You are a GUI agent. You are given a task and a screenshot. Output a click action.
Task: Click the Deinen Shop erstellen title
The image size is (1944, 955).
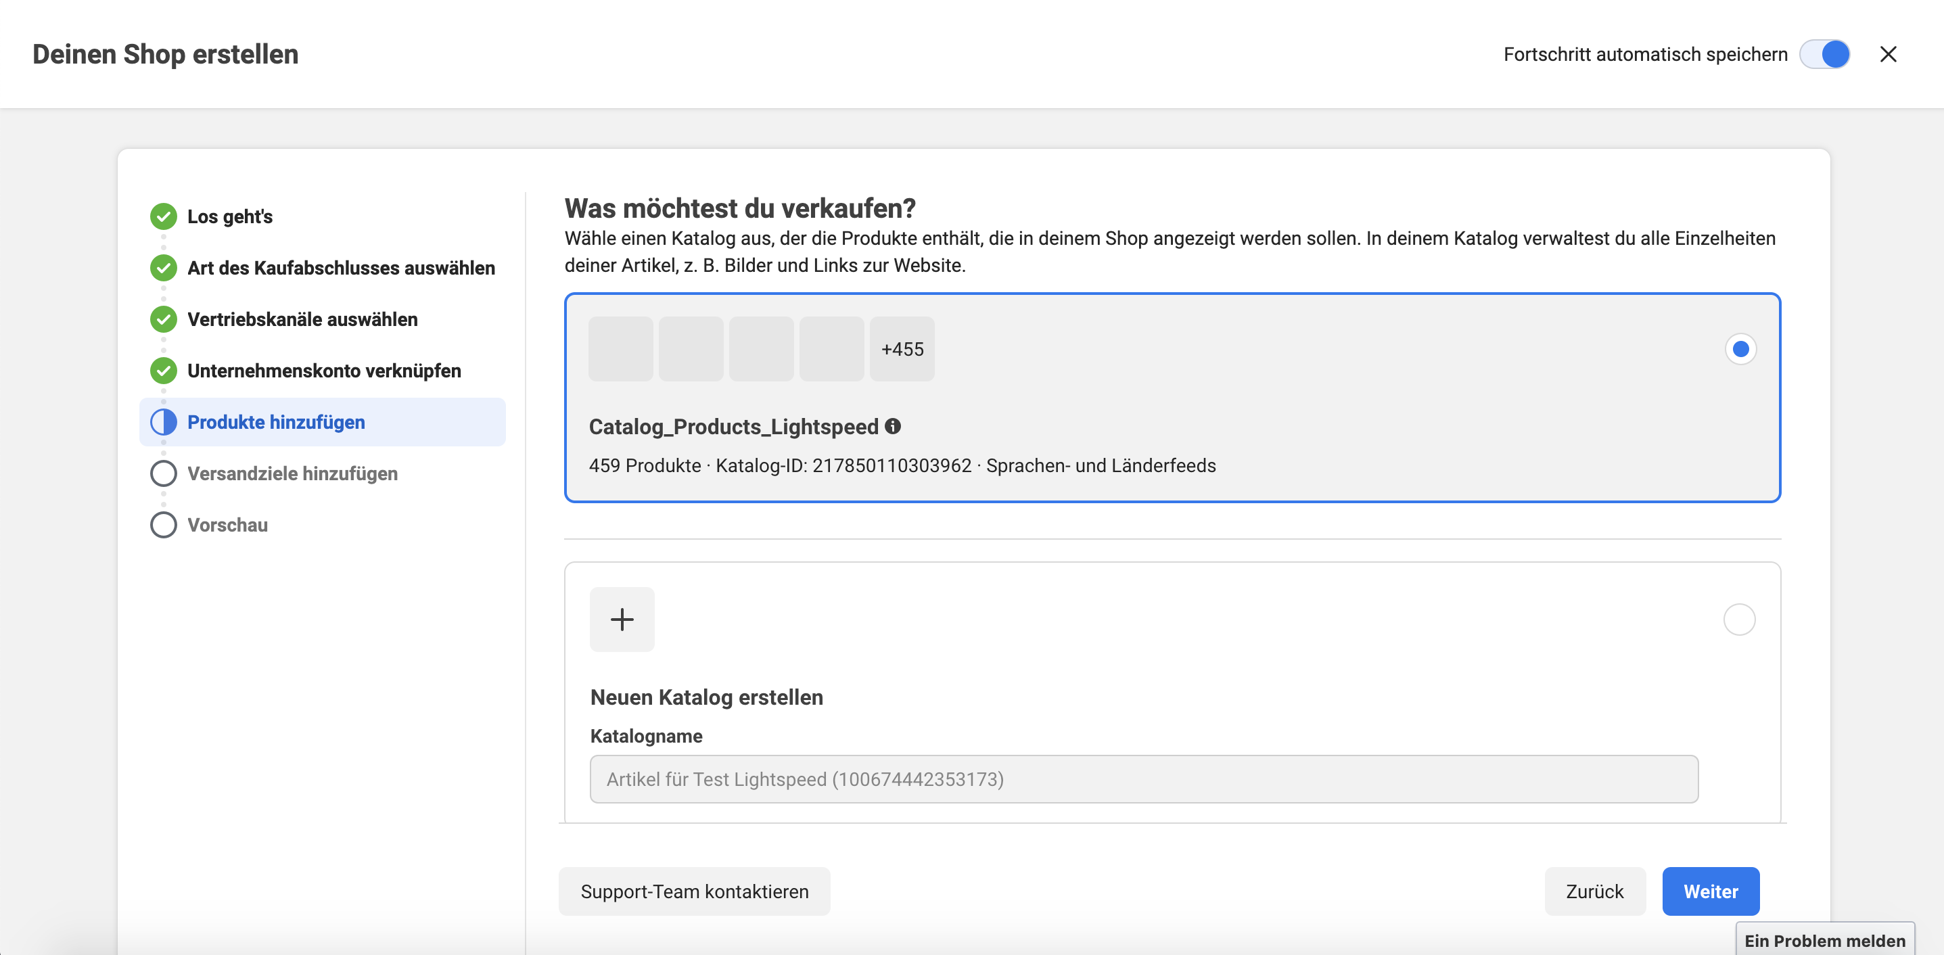[x=165, y=54]
